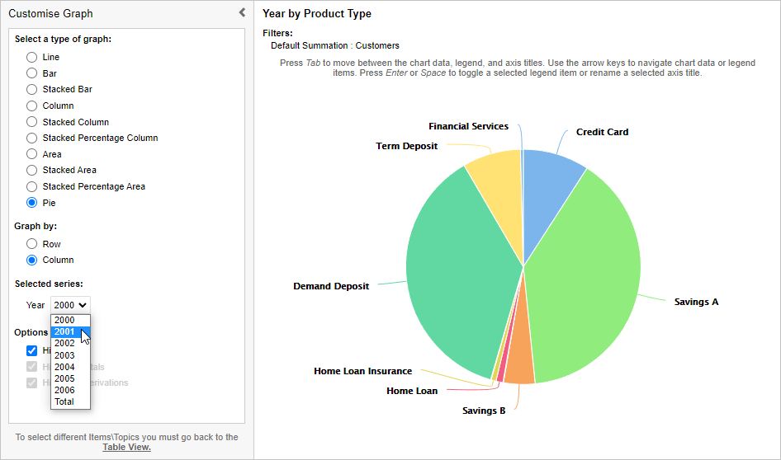Open the Year selected series dropdown

(x=70, y=305)
